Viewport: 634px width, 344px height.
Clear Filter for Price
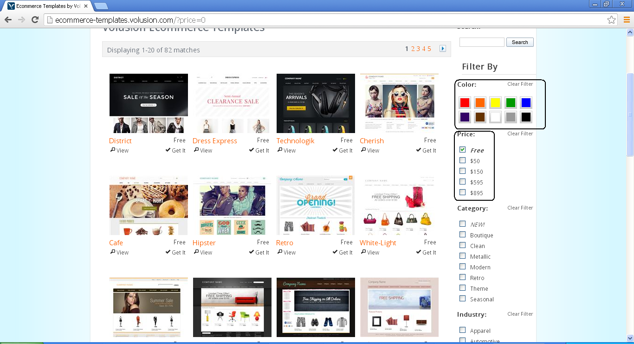tap(520, 134)
